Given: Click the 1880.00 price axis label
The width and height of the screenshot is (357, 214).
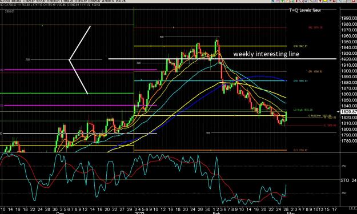Looking at the screenshot, I should tap(349, 82).
